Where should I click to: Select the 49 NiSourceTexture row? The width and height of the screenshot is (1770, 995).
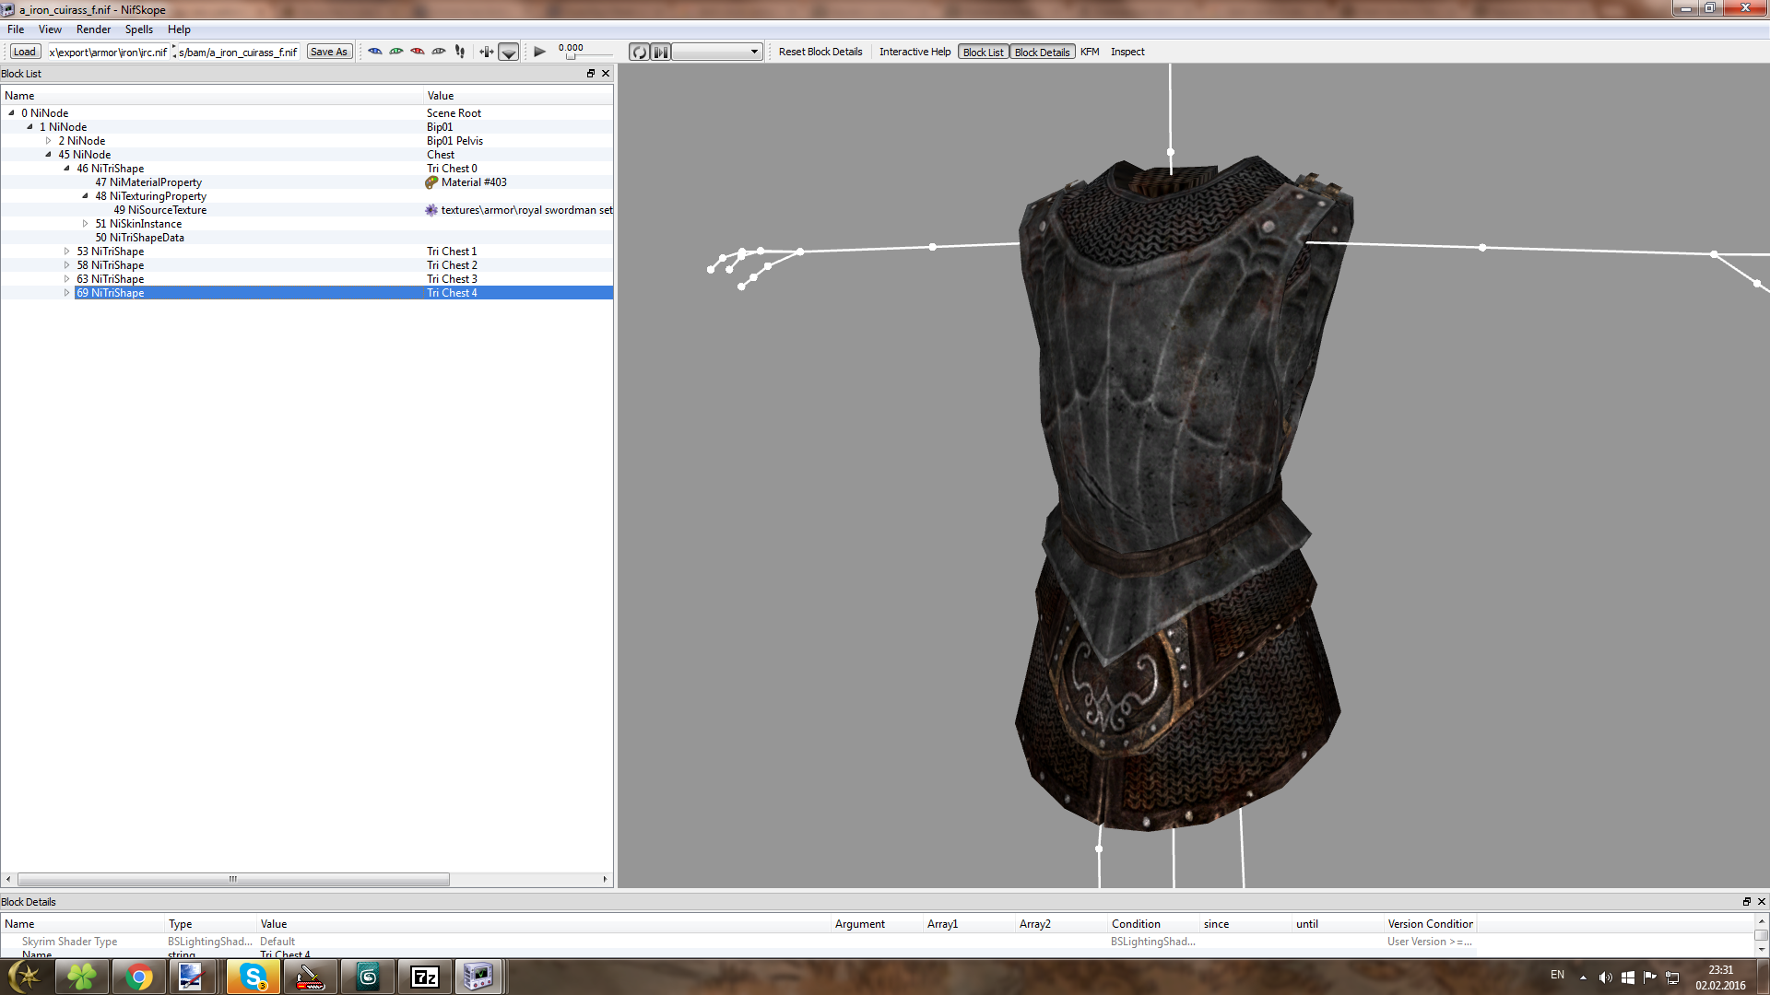(306, 210)
